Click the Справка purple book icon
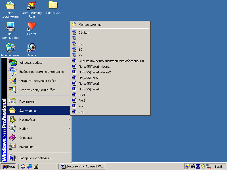This screenshot has width=227, height=170. [x=12, y=137]
